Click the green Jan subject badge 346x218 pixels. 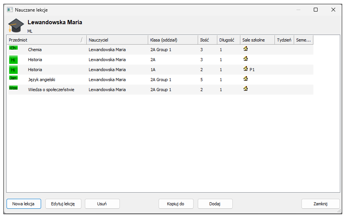(13, 78)
